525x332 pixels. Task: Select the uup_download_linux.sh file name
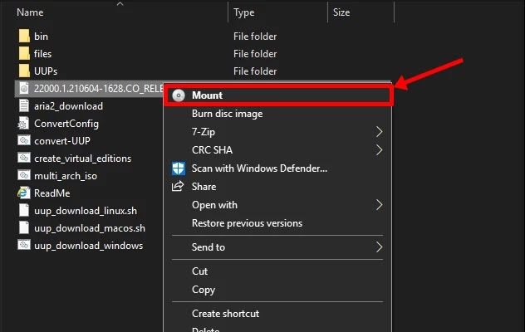[x=86, y=211]
